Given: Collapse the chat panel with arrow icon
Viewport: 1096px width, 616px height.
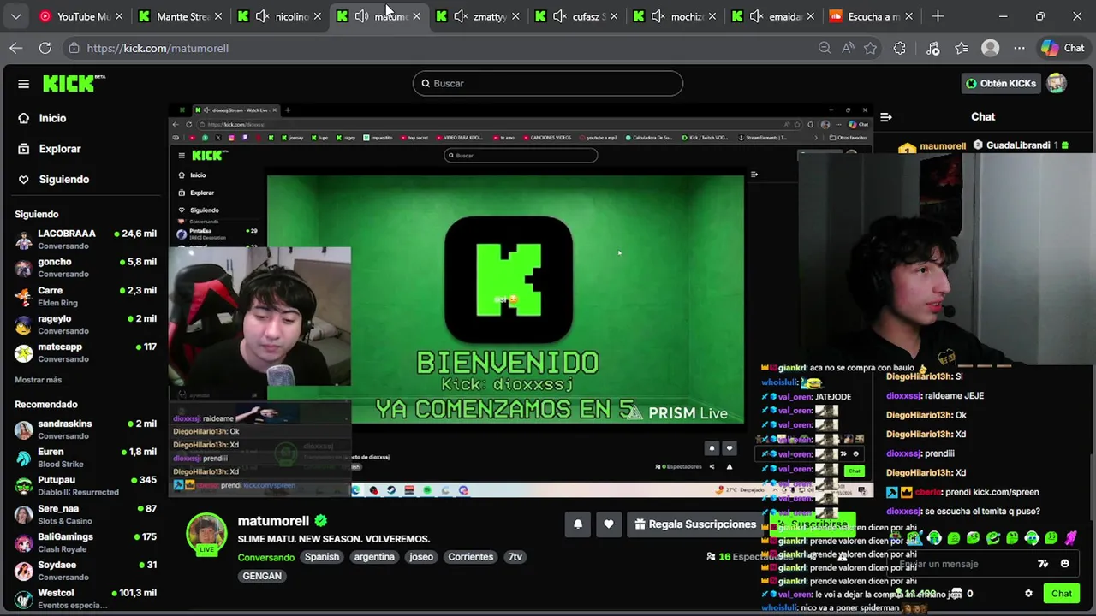Looking at the screenshot, I should [886, 117].
